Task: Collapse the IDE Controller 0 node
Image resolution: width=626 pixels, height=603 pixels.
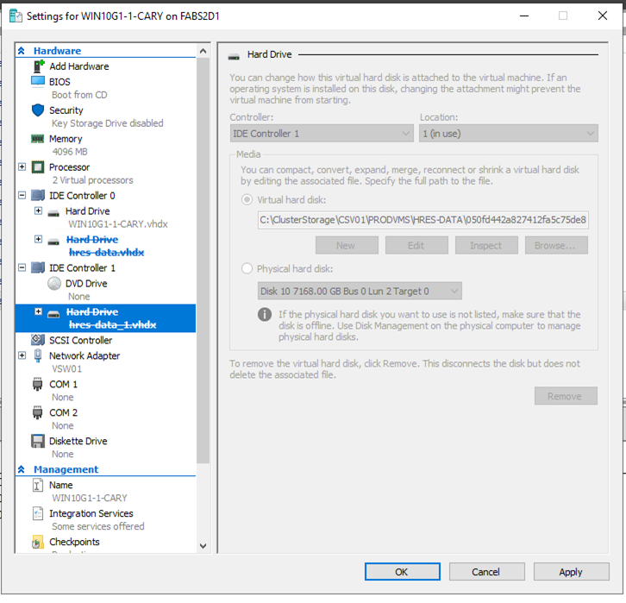Action: pyautogui.click(x=22, y=196)
